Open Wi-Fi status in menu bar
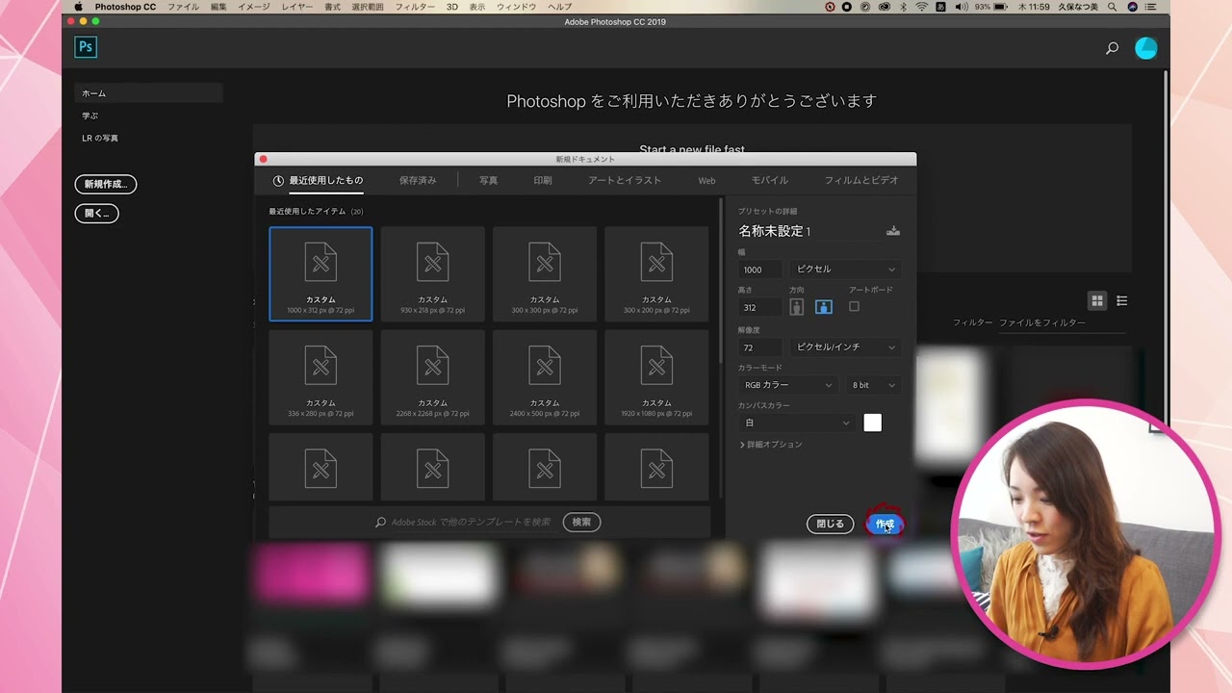Screen dimensions: 1232x693 [x=922, y=7]
